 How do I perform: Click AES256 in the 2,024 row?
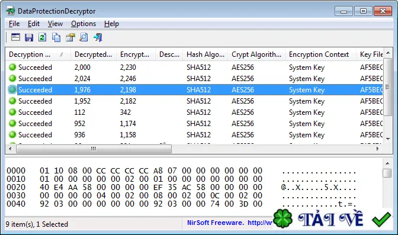(243, 78)
